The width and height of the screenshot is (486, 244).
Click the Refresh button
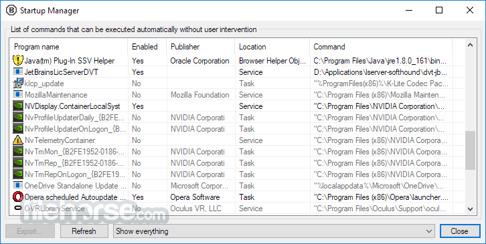84,231
